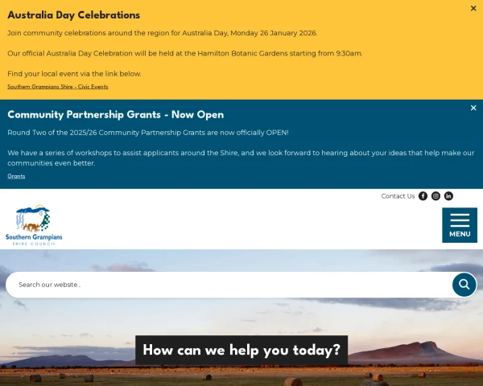Screen dimensions: 483x386
Task: Open the LinkedIn social icon
Action: click(x=448, y=196)
